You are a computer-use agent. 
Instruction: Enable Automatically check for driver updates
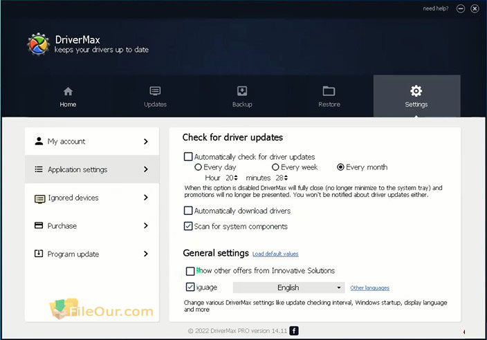pos(188,156)
